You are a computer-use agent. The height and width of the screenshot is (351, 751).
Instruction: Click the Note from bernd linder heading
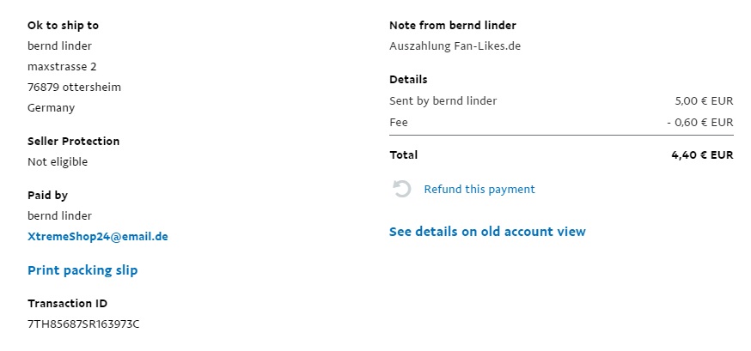pyautogui.click(x=452, y=26)
